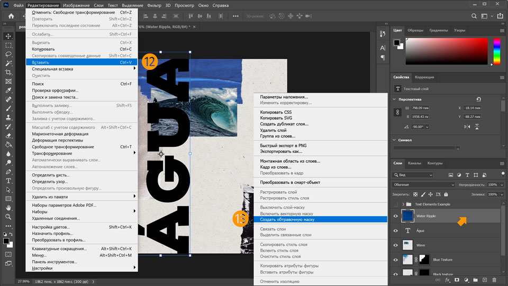Click the delete layer trash icon

494,280
